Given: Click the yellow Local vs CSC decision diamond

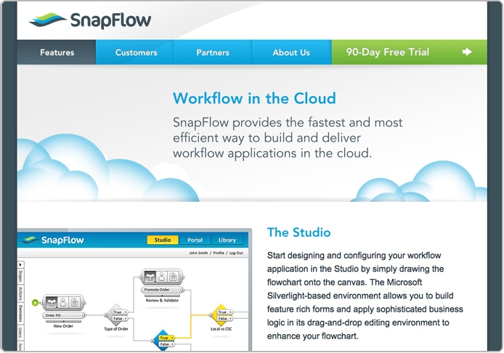Looking at the screenshot, I should [221, 315].
